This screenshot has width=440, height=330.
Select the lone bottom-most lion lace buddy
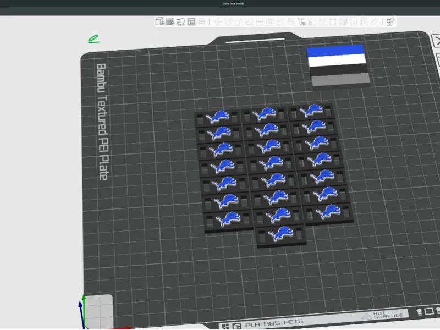(281, 235)
